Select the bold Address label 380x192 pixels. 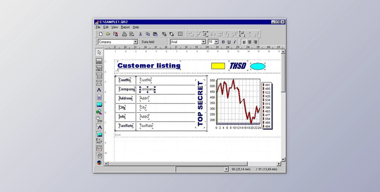tap(125, 99)
